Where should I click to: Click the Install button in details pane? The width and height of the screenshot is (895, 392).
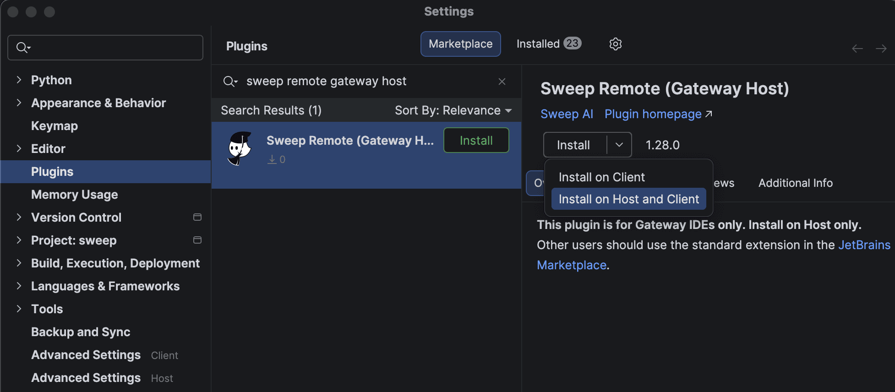pyautogui.click(x=573, y=145)
